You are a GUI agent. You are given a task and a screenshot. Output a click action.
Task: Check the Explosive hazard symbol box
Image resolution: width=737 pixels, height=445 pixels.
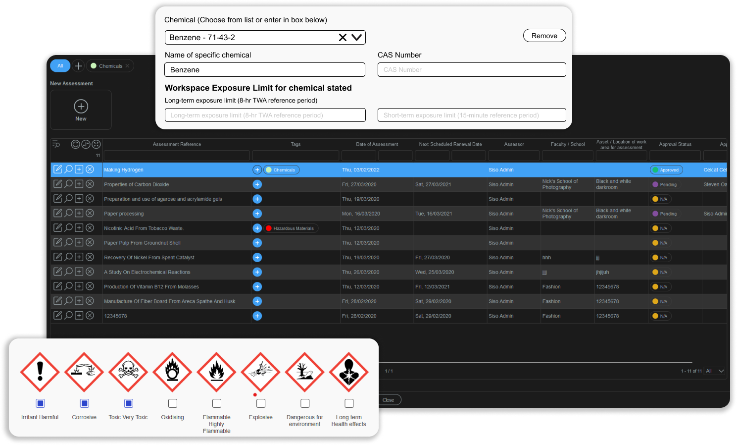[x=260, y=403]
